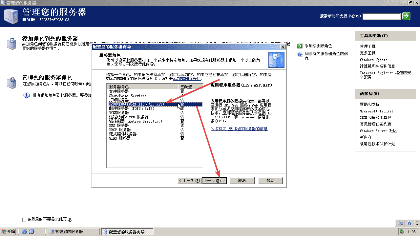Click the blue help question mark icon
420x236 pixels.
tap(300, 55)
